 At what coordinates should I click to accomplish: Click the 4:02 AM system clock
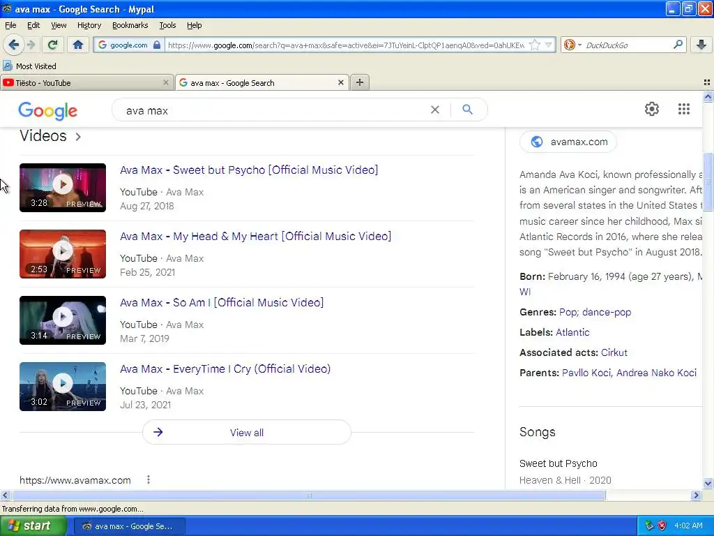[688, 526]
